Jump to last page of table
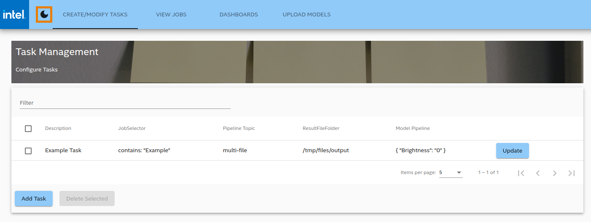Screen dimensions: 591x222 [572, 173]
